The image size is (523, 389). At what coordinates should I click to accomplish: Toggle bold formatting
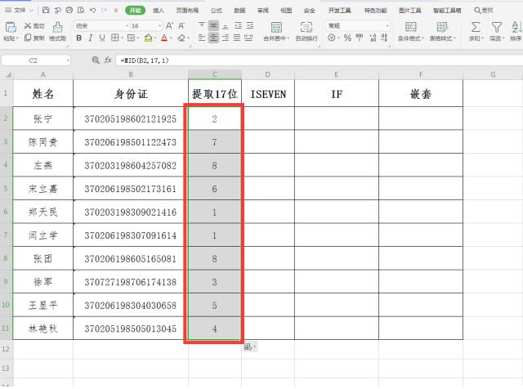[x=78, y=38]
